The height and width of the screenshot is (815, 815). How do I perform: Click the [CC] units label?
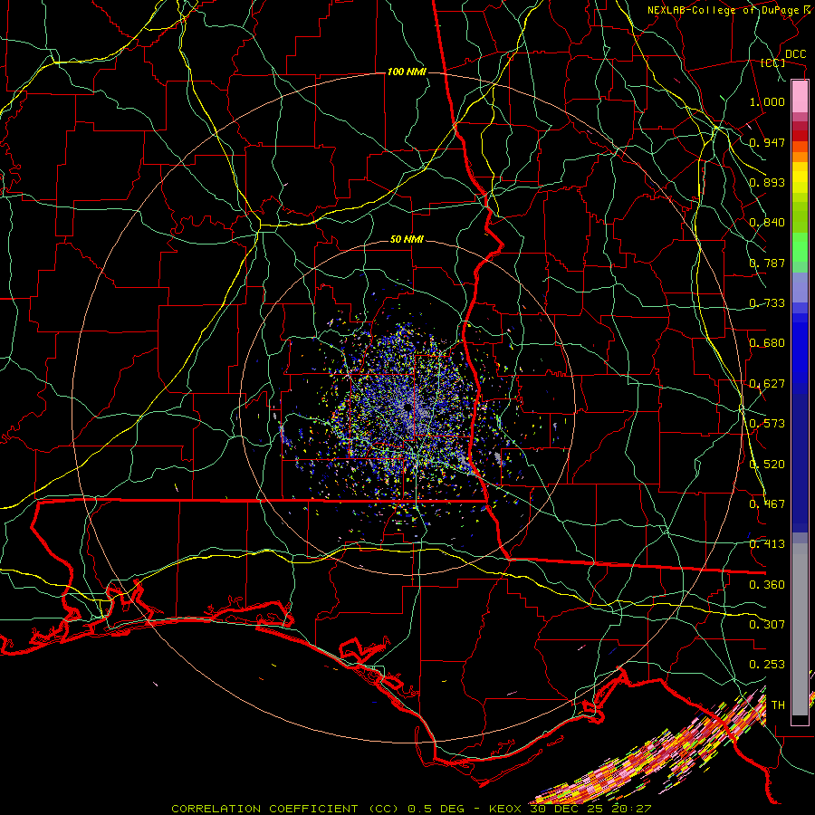[x=773, y=62]
